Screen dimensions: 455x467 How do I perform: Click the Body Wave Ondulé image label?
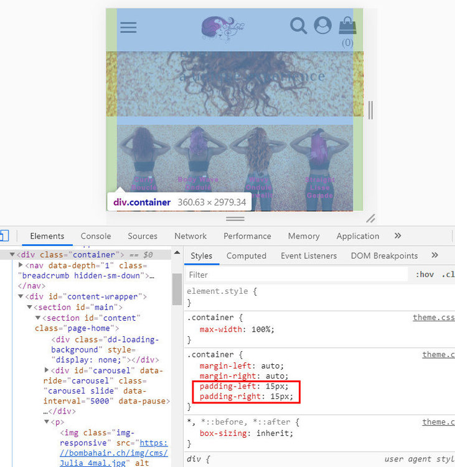click(198, 184)
